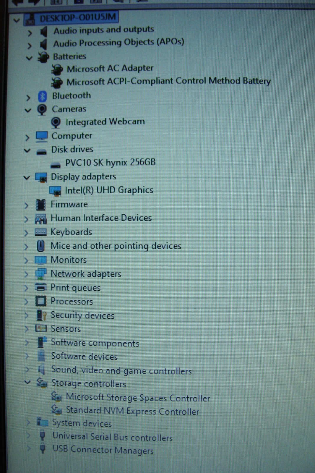This screenshot has height=473, width=315.
Task: Click the Software components category icon
Action: (42, 342)
